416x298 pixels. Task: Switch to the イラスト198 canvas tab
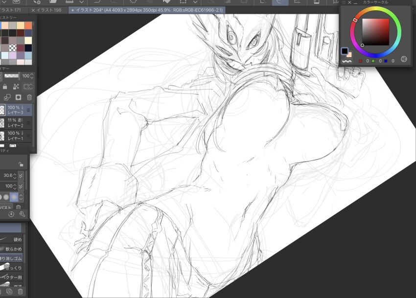pyautogui.click(x=49, y=10)
